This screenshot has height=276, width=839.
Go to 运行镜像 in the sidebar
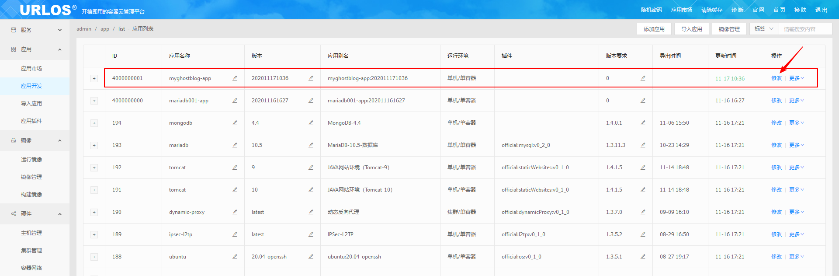click(x=31, y=160)
